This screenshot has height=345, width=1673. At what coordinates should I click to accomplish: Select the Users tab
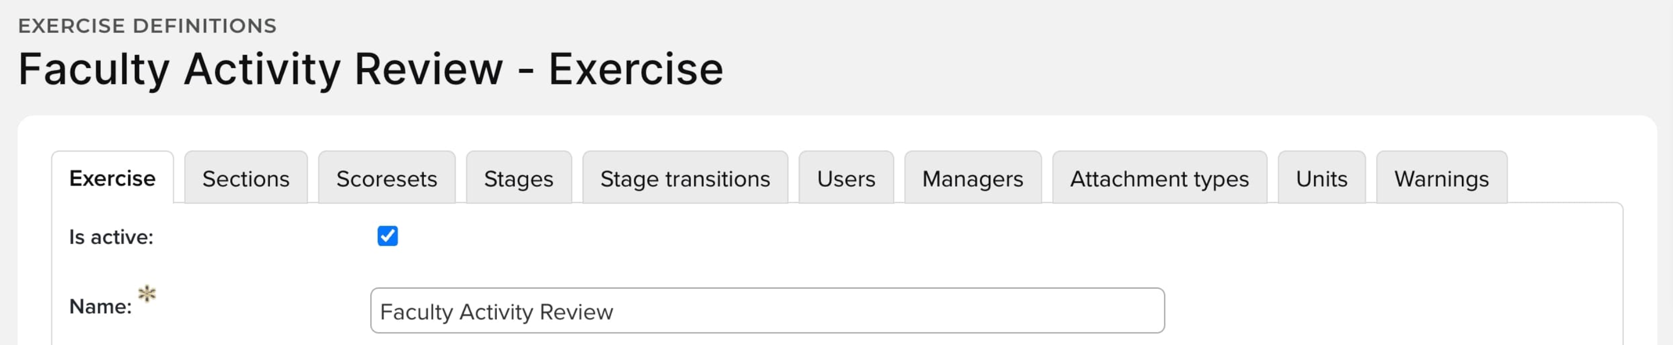point(846,178)
